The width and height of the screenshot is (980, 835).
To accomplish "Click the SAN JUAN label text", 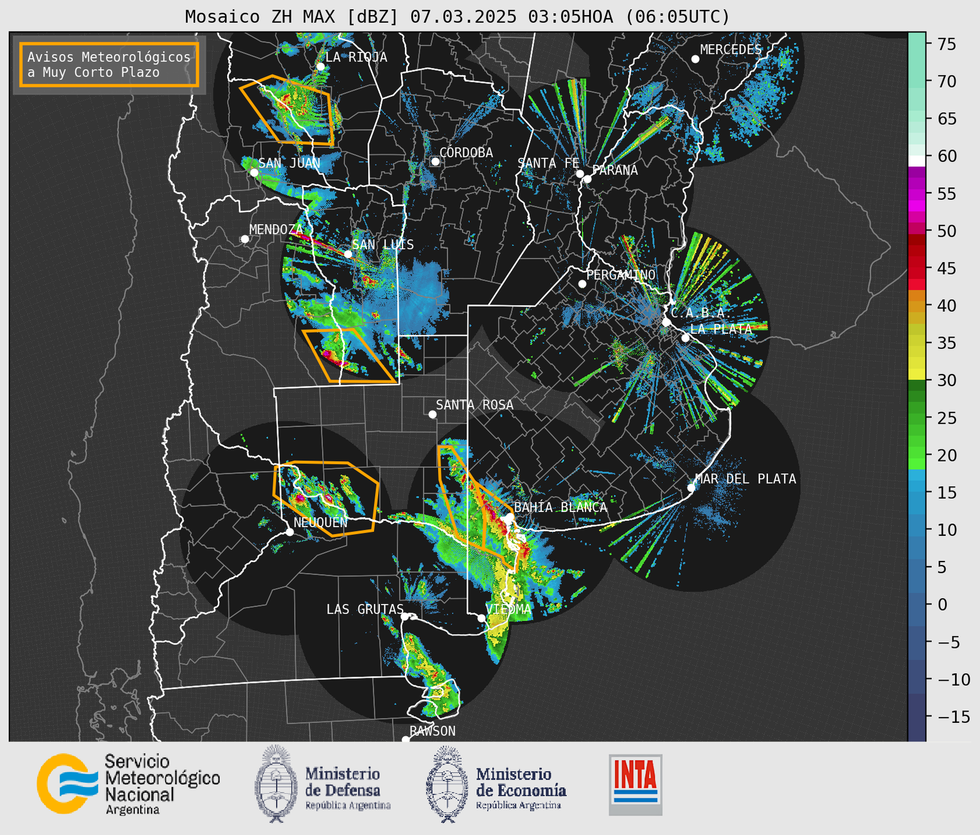I will click(289, 163).
